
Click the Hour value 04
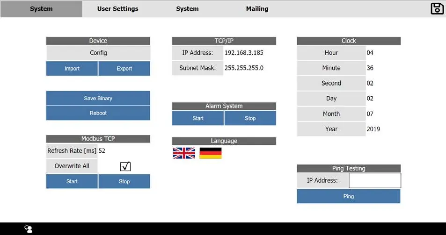click(x=370, y=53)
